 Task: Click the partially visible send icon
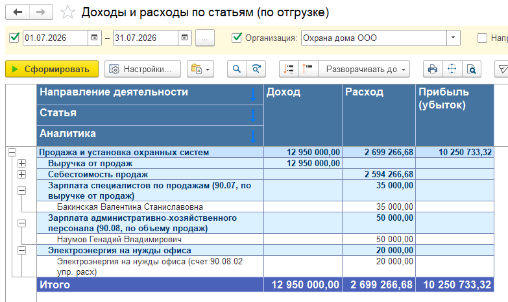pyautogui.click(x=502, y=69)
